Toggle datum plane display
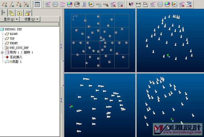Viewport: 204px width, 137px height. (5, 4)
